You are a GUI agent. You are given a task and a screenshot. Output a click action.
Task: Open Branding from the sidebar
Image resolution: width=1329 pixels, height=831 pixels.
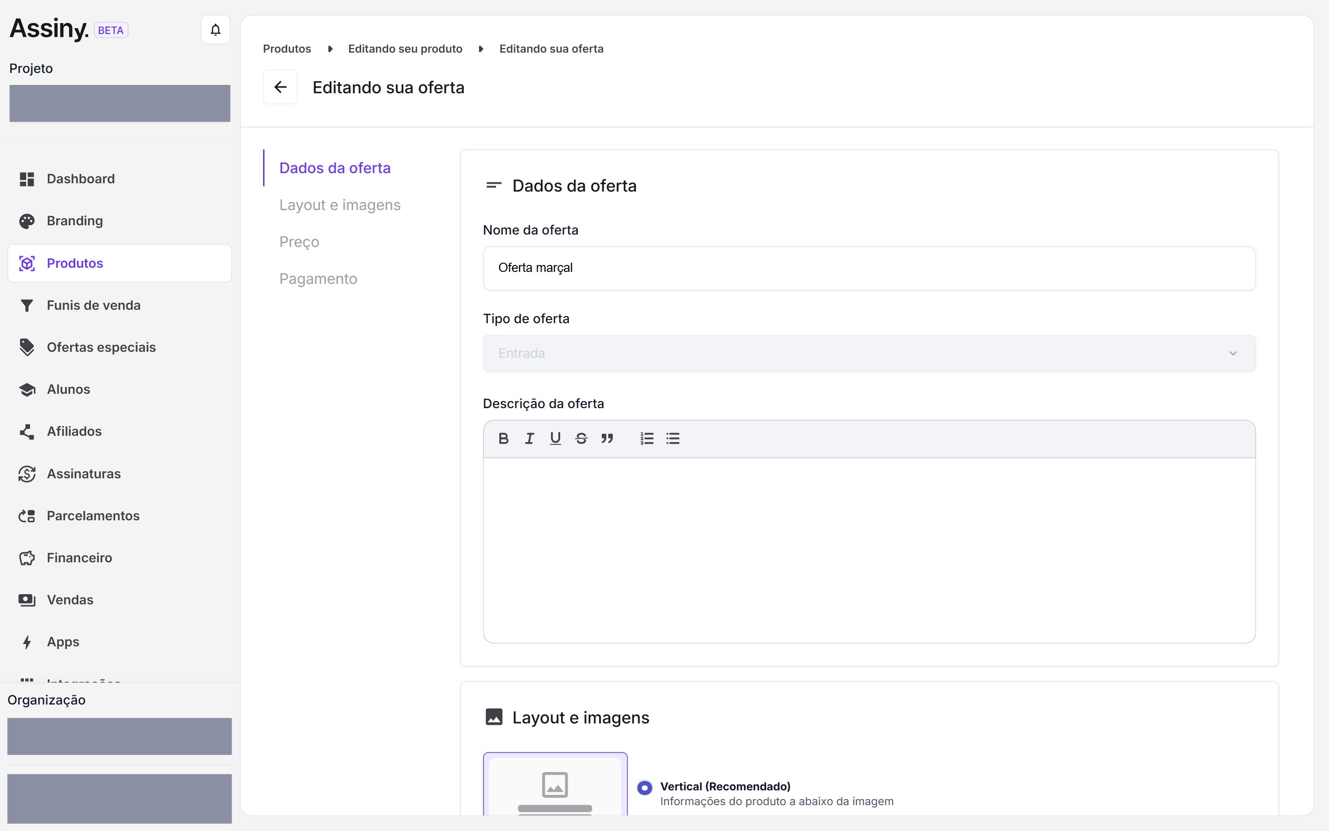click(119, 221)
